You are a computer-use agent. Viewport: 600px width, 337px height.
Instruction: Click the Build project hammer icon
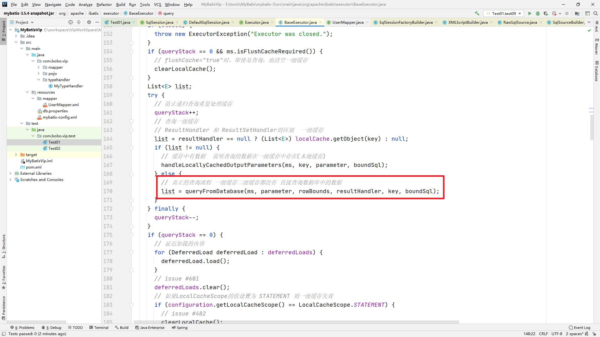coord(477,13)
